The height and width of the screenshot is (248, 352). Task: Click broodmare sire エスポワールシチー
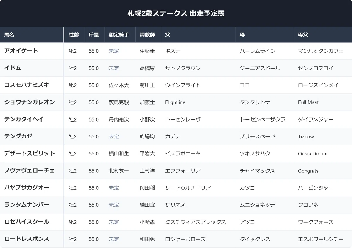321,240
